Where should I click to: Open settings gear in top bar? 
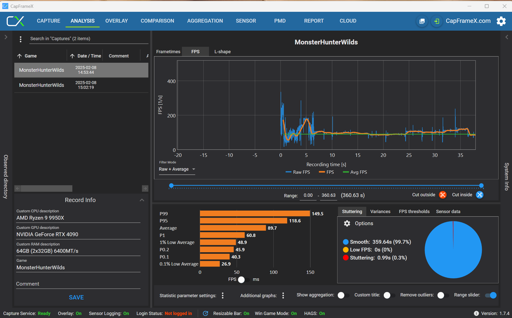[501, 21]
